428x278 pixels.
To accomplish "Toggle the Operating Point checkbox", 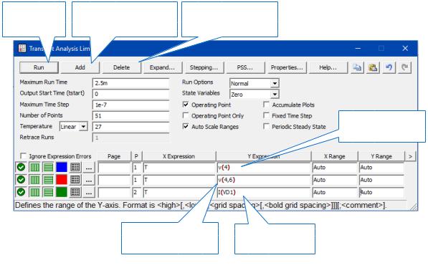I will (x=186, y=105).
